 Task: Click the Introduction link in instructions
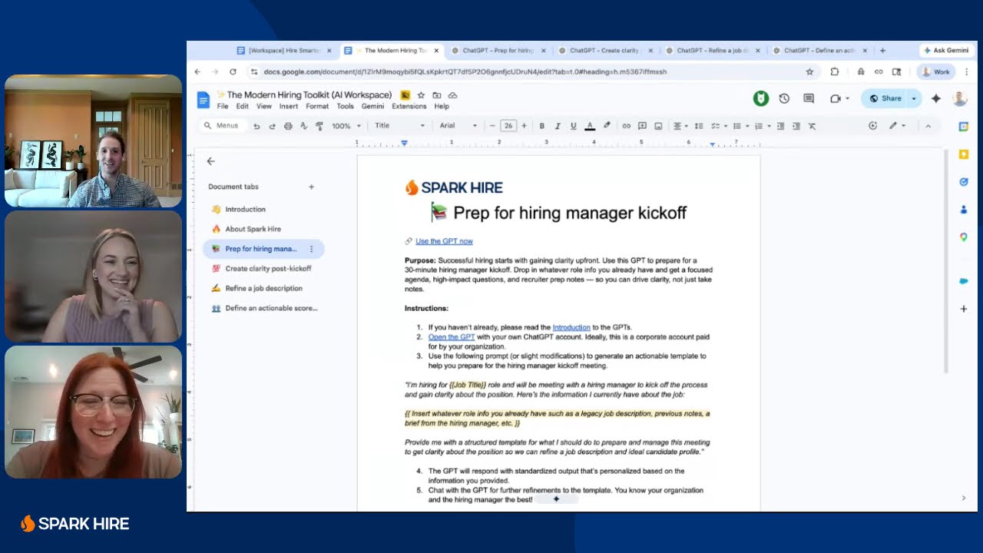[x=571, y=327]
